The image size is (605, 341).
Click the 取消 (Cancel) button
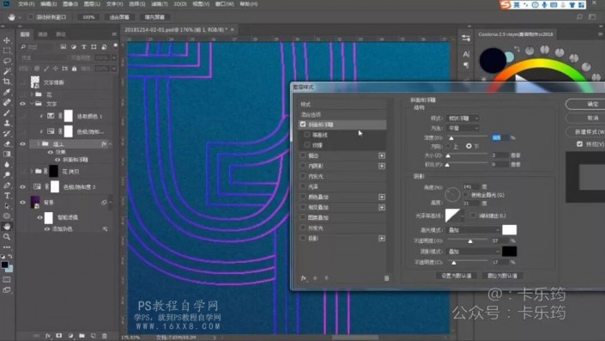coord(586,118)
